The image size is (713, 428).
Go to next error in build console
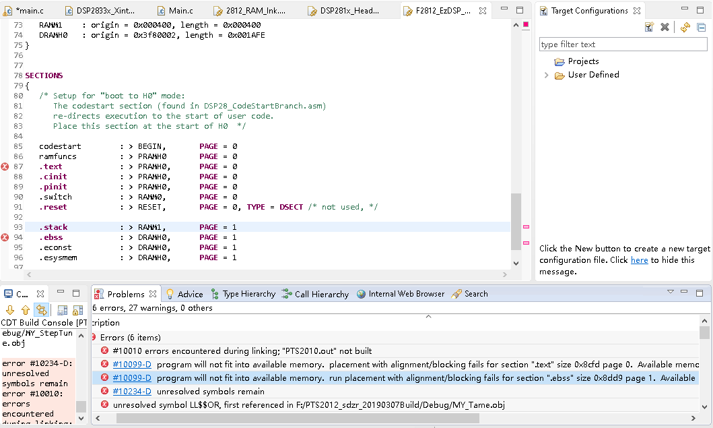10,310
